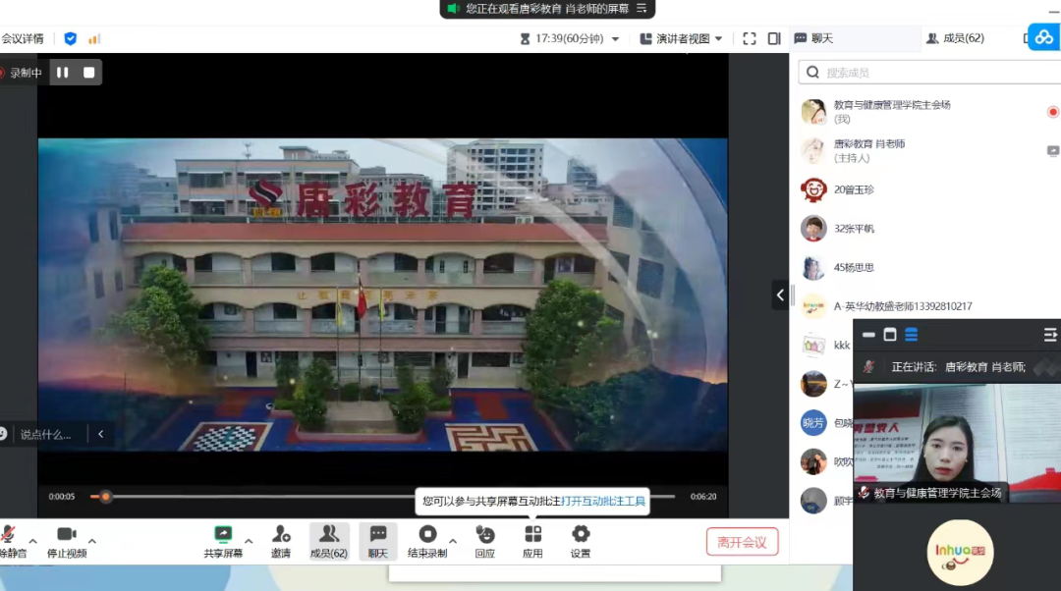Open the 邀请 invite icon

pyautogui.click(x=281, y=534)
